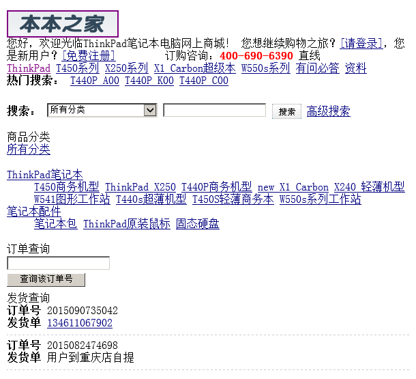Search hot keyword T440P K00
Viewport: 416px width, 379px height.
pyautogui.click(x=149, y=81)
